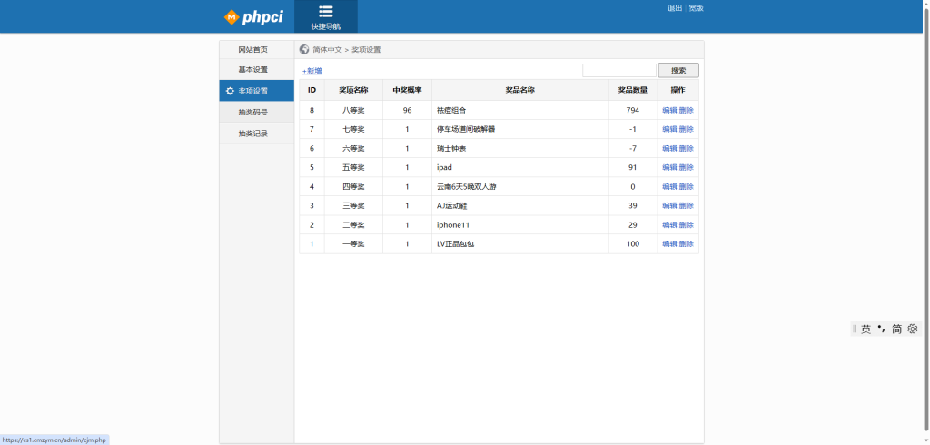Delete the 一等奖 row
The height and width of the screenshot is (445, 930).
pos(687,243)
